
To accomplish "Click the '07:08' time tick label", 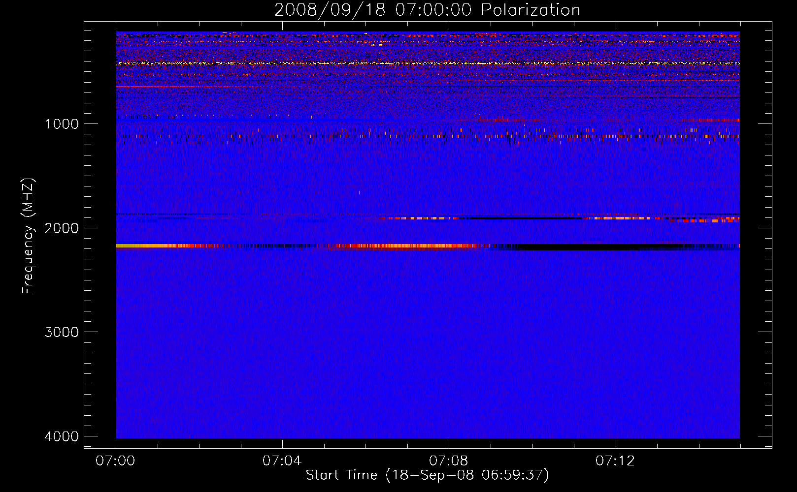I will [449, 461].
